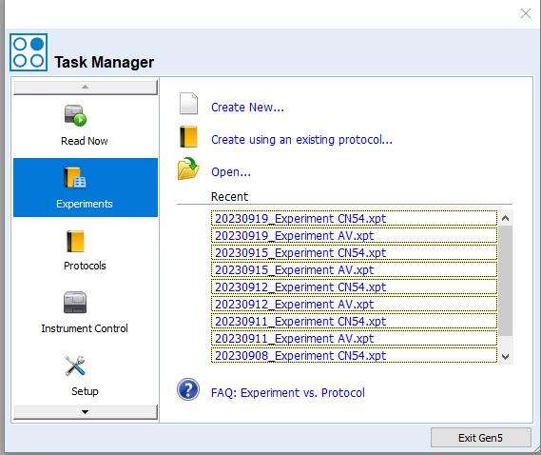This screenshot has width=541, height=455.
Task: Click the Create using an existing protocol link
Action: (x=301, y=140)
